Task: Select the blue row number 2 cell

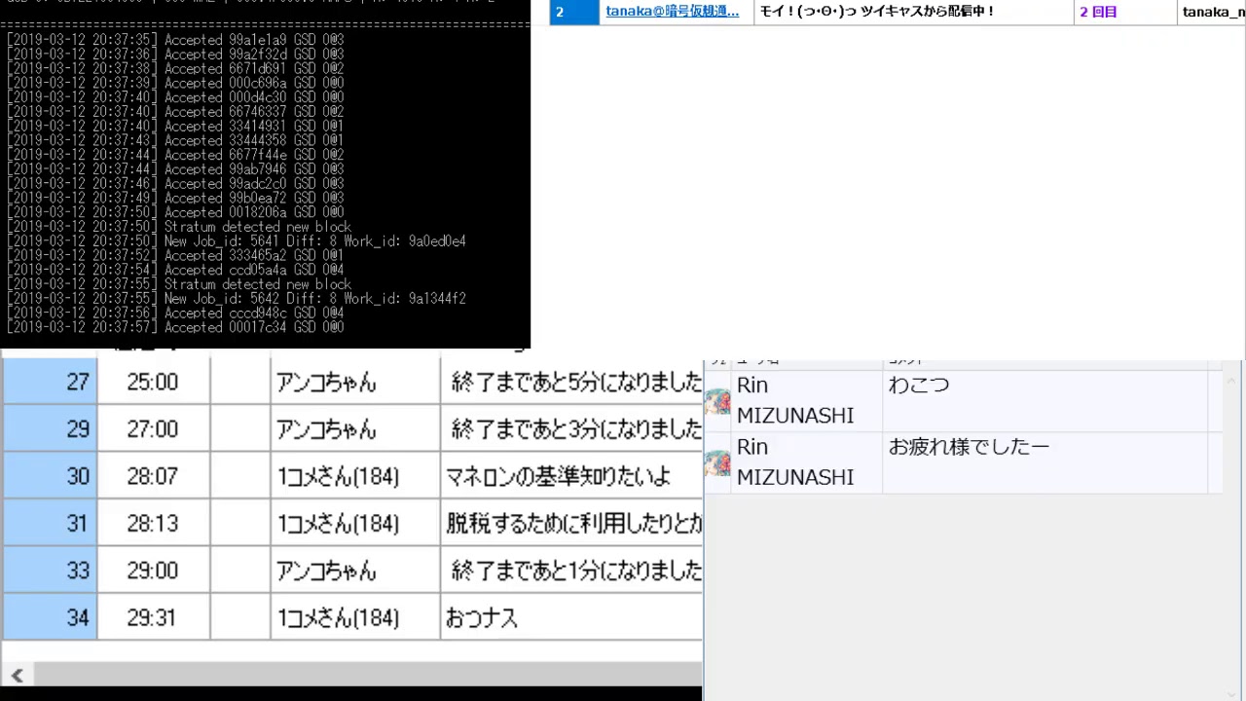Action: coord(573,12)
